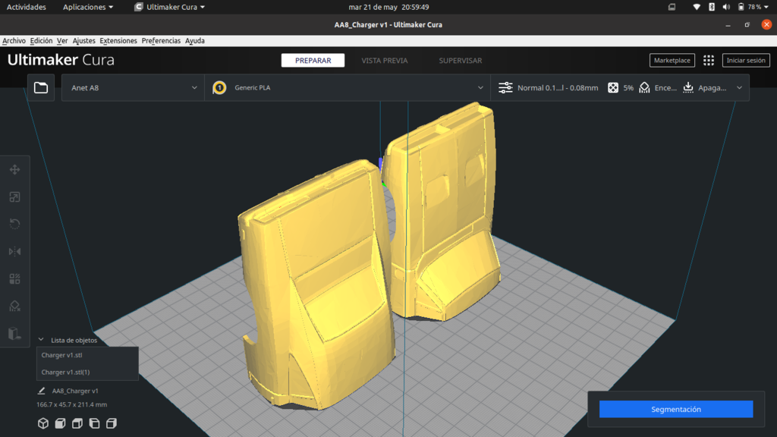Switch to 3D perspective view cube
This screenshot has width=777, height=437.
pos(43,423)
